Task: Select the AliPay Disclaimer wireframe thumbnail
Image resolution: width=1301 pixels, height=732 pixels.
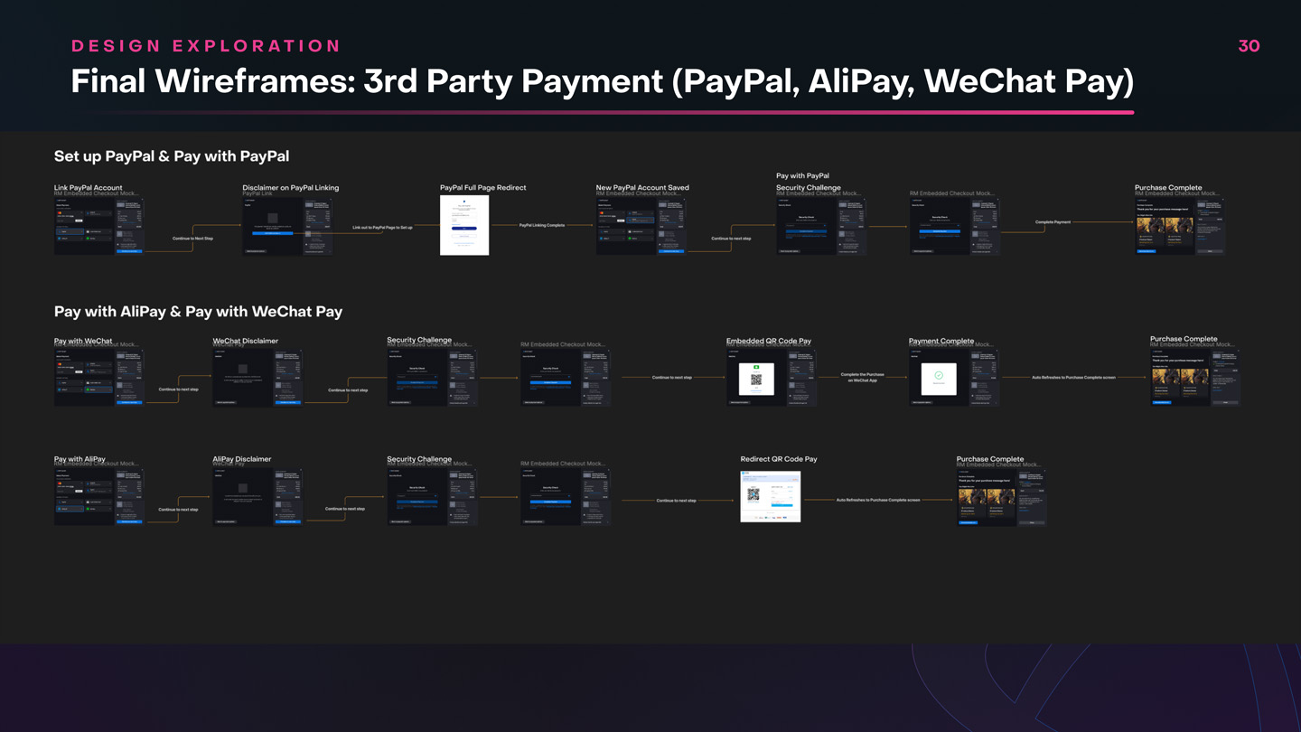Action: tap(257, 496)
